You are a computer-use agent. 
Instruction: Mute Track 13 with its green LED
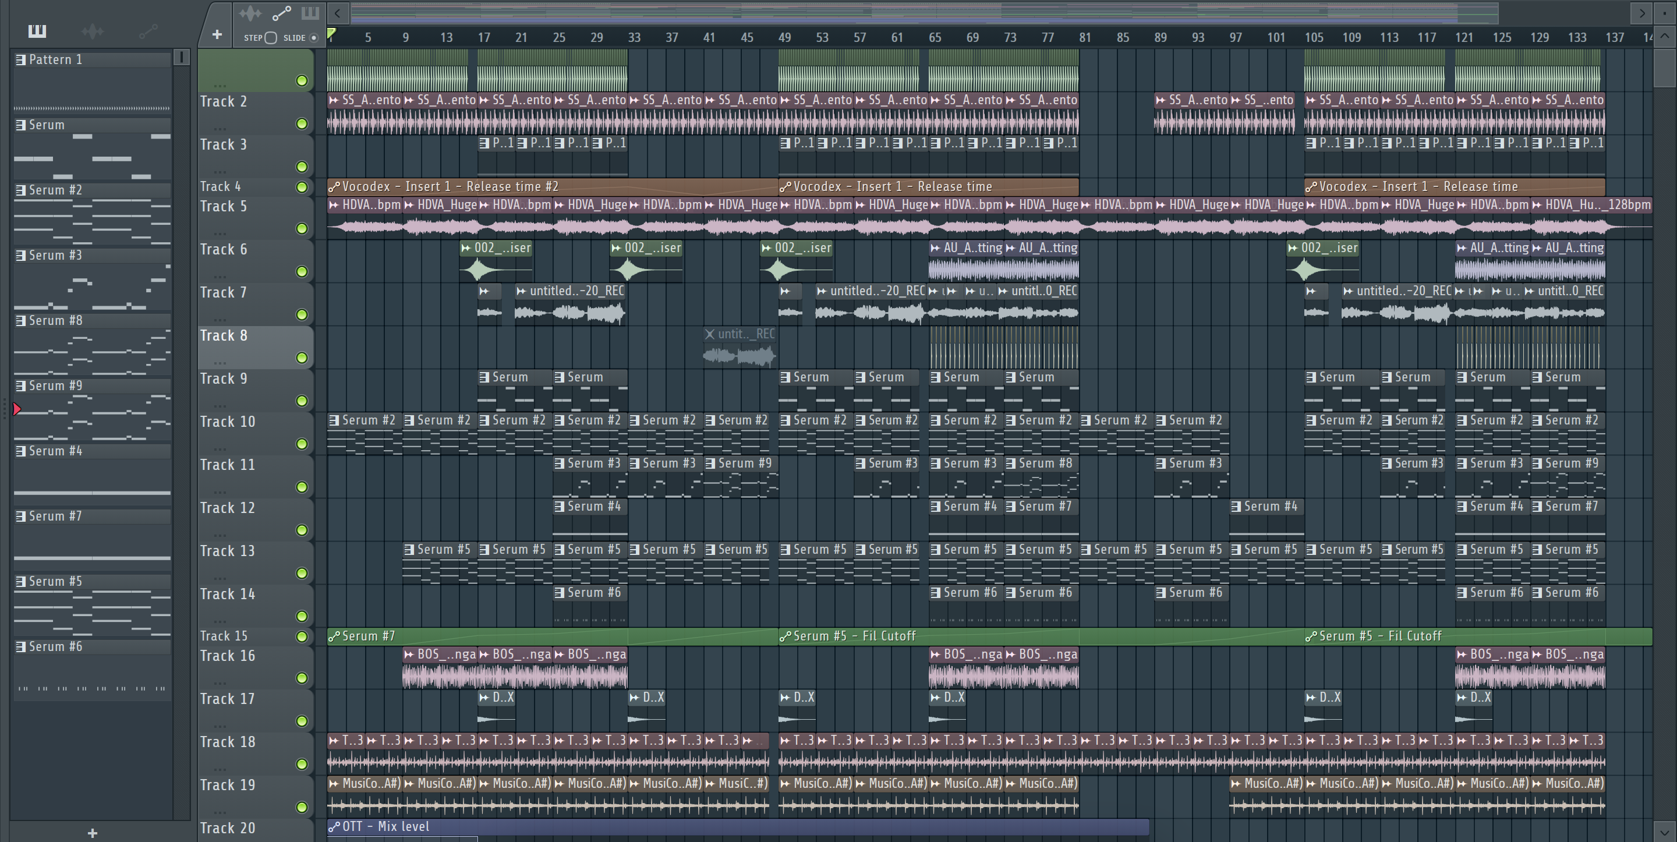302,573
